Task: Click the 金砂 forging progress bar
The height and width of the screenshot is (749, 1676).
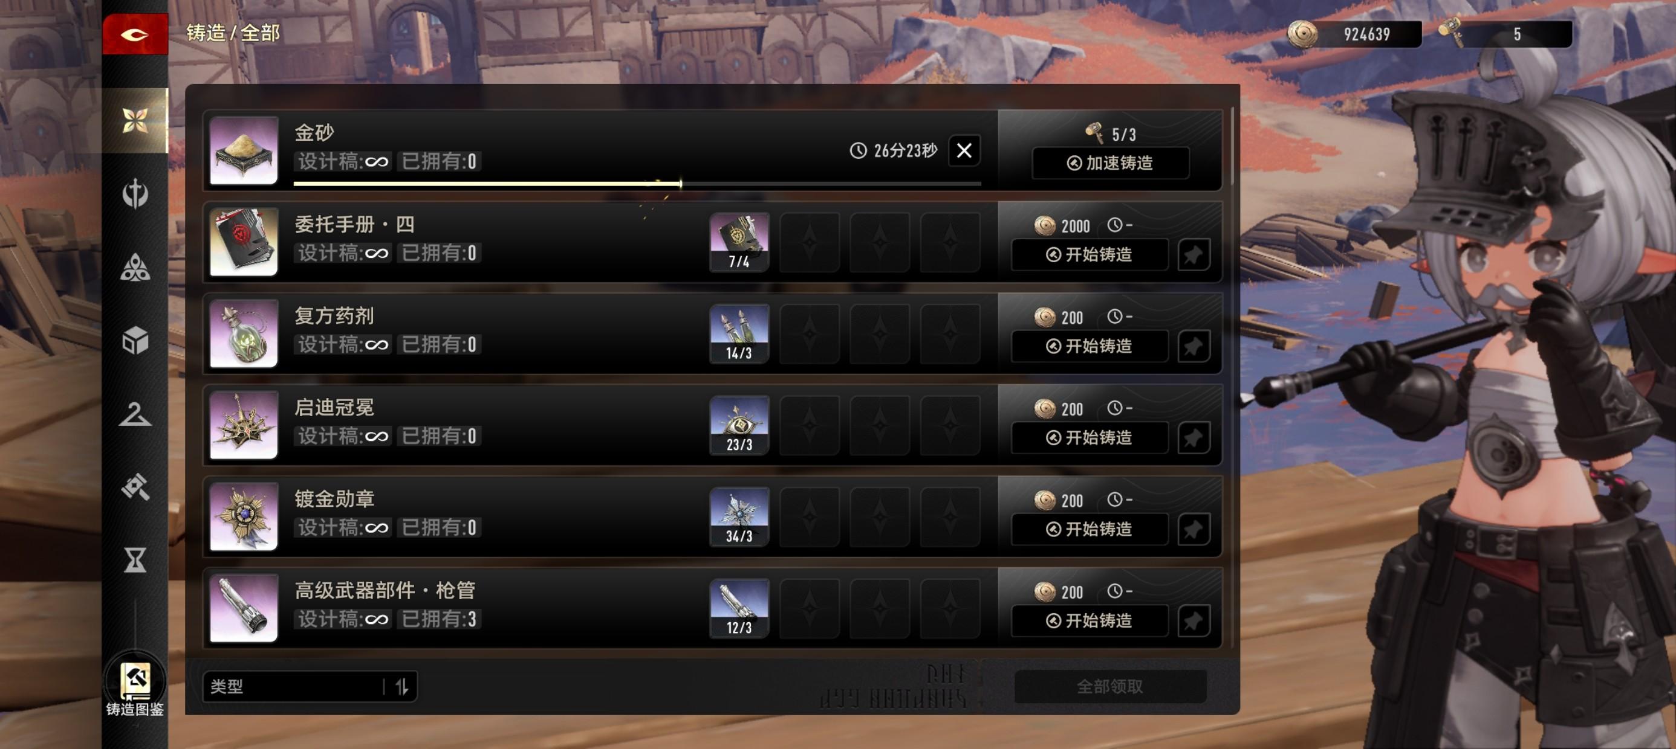Action: click(637, 184)
